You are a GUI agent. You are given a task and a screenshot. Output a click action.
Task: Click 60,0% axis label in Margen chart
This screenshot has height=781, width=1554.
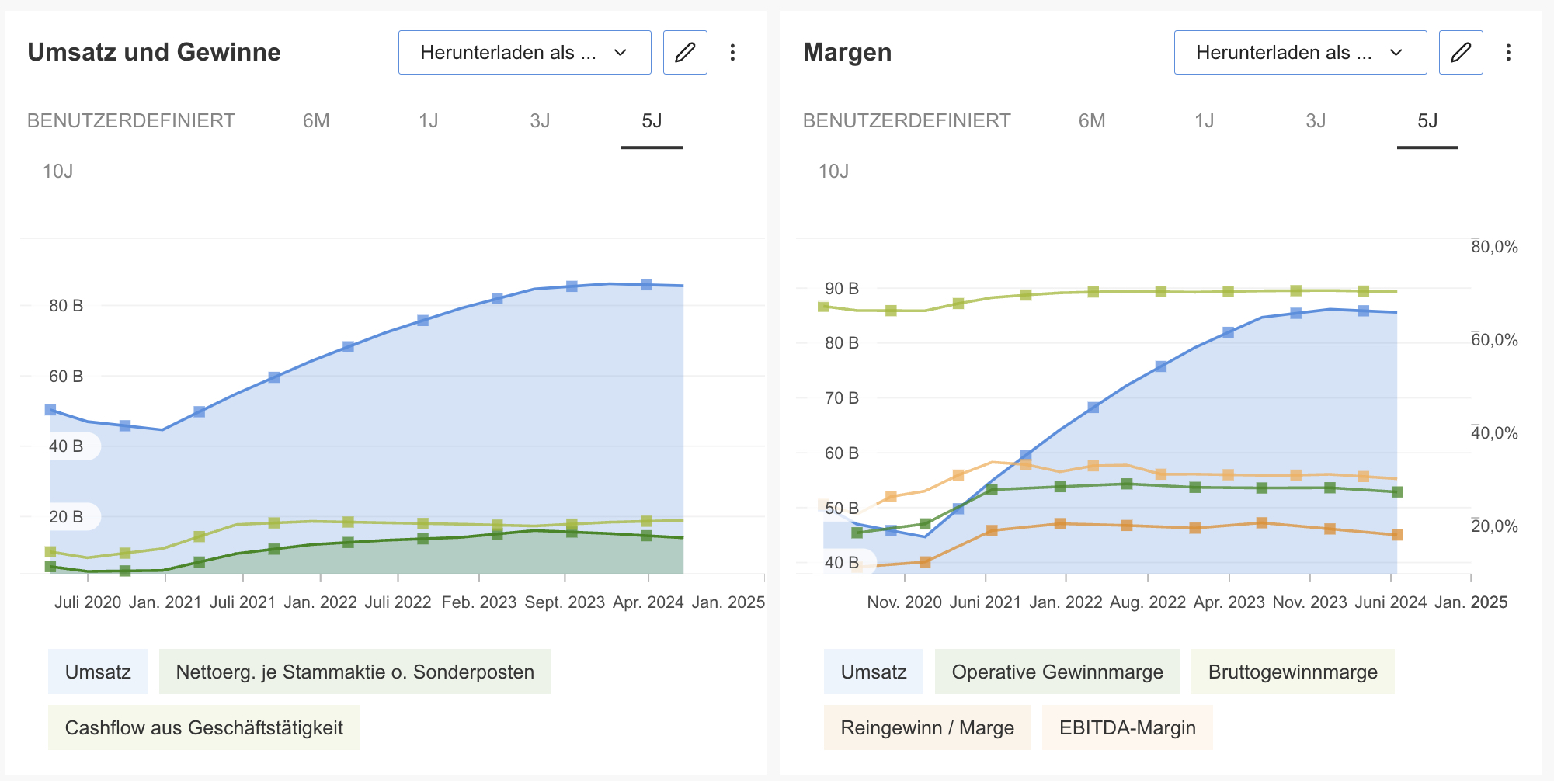click(1495, 340)
